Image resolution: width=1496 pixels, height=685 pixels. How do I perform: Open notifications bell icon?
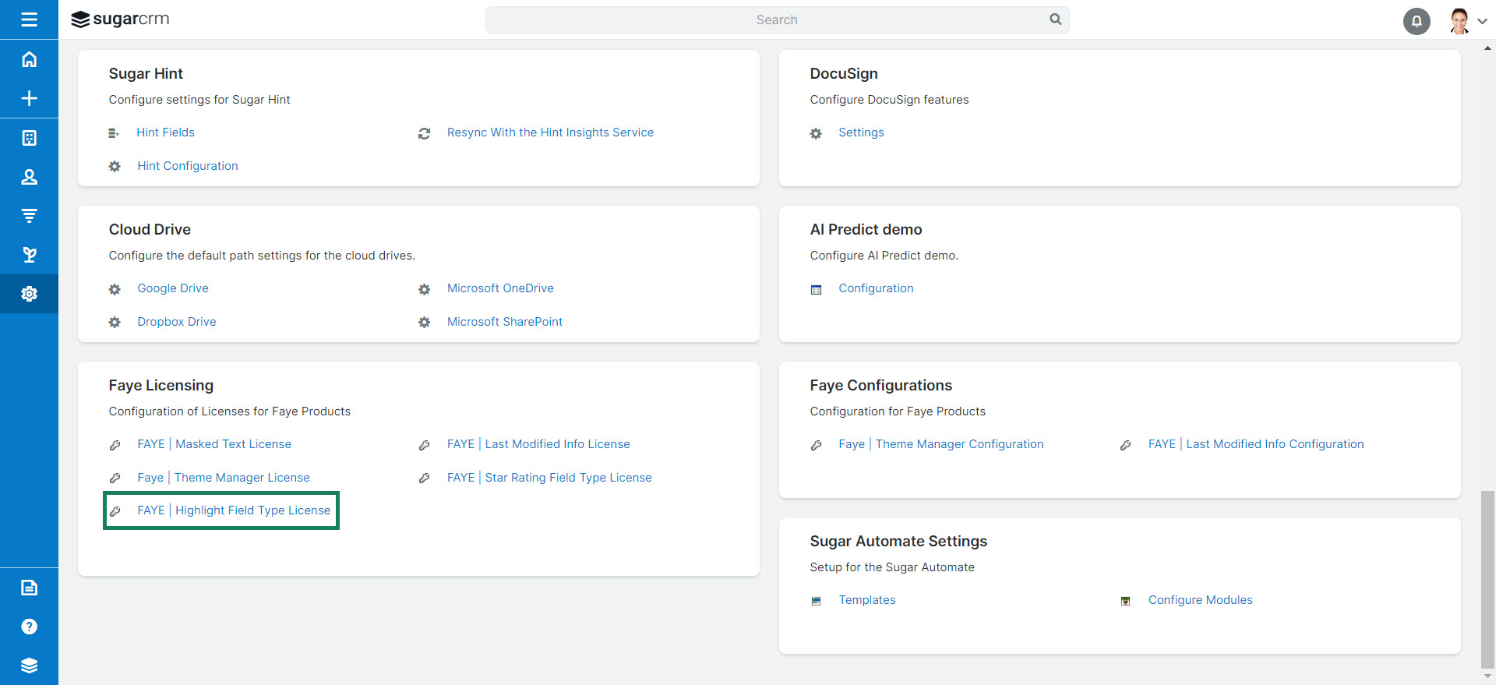[x=1417, y=21]
